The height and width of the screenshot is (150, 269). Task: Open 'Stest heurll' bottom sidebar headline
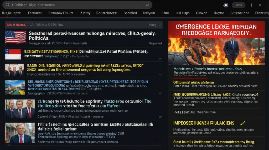tap(214, 142)
